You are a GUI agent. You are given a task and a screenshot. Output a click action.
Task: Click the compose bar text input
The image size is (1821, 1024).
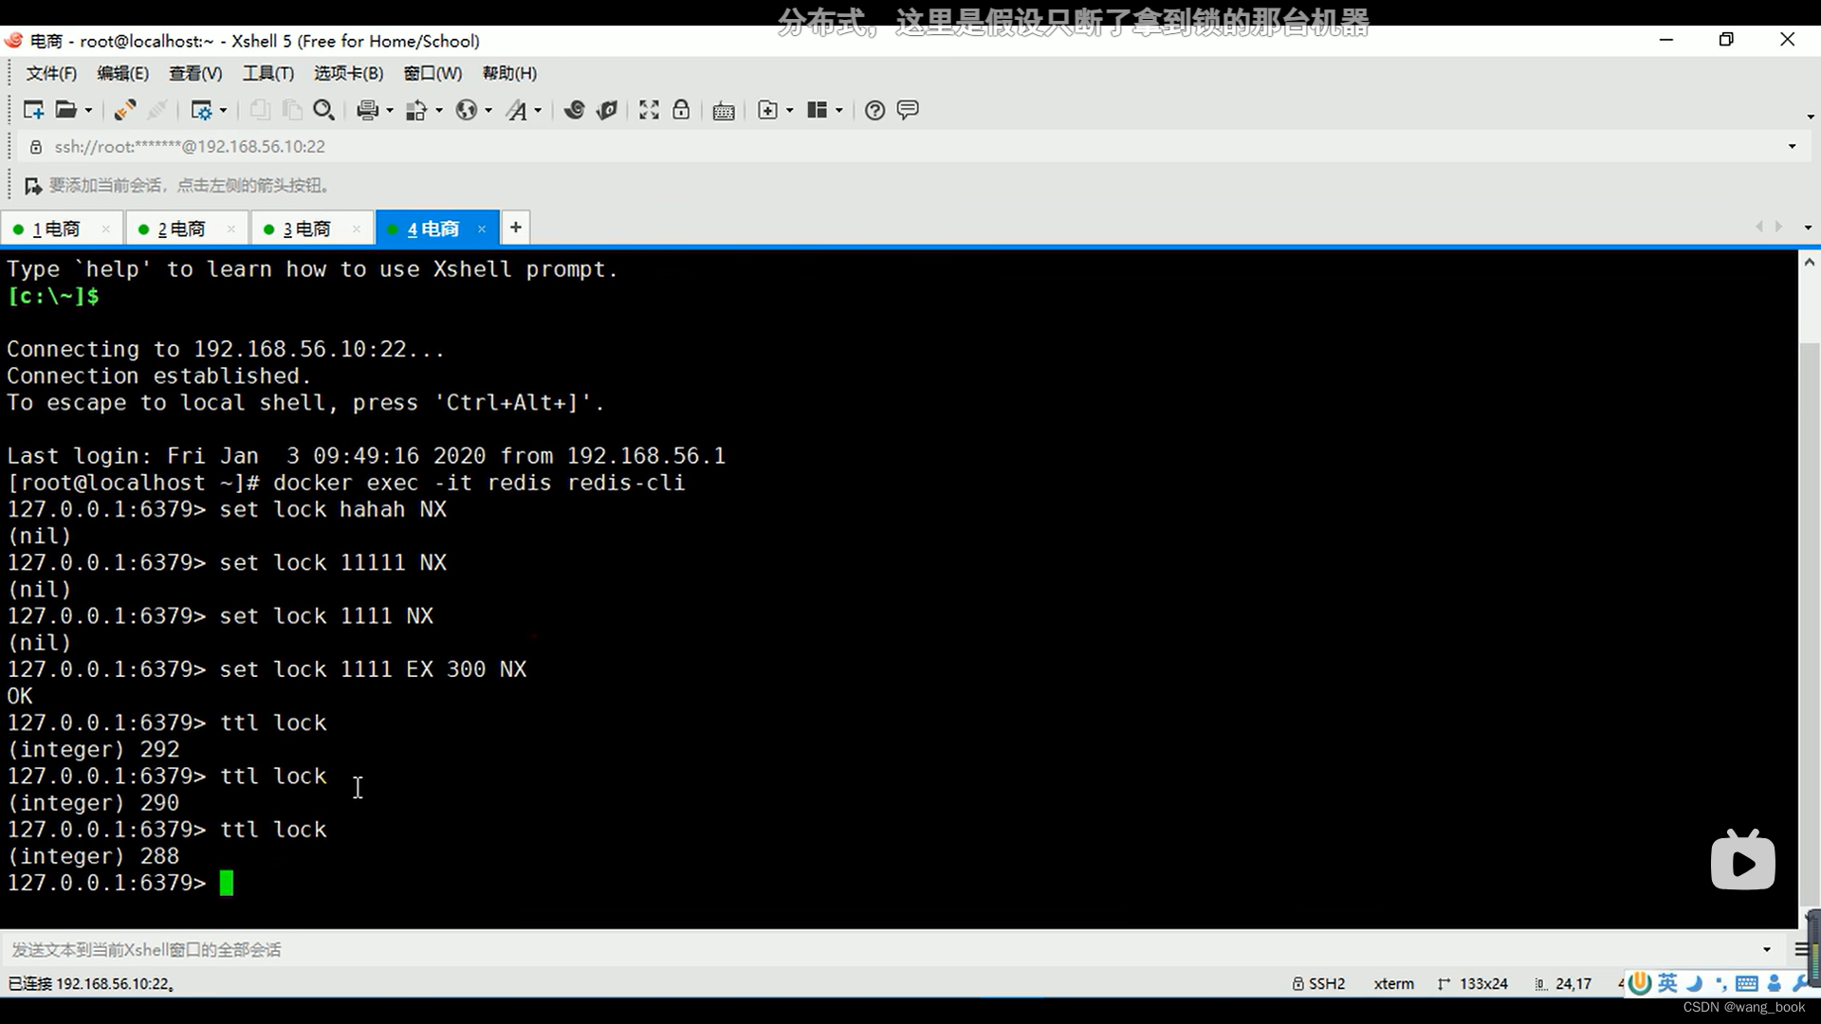point(882,949)
